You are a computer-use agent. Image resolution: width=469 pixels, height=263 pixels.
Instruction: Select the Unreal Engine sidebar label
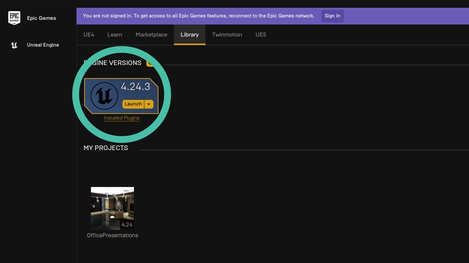click(x=43, y=45)
